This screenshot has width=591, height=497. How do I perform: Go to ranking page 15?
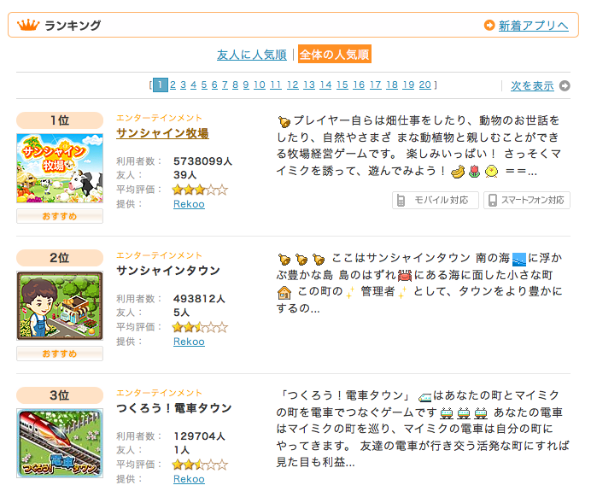[x=342, y=85]
